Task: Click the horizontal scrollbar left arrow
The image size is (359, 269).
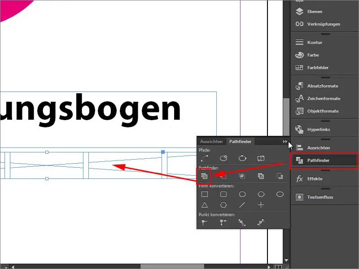Action: 13,267
